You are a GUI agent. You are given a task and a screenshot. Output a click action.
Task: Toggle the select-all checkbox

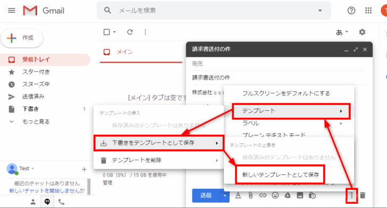pyautogui.click(x=107, y=32)
